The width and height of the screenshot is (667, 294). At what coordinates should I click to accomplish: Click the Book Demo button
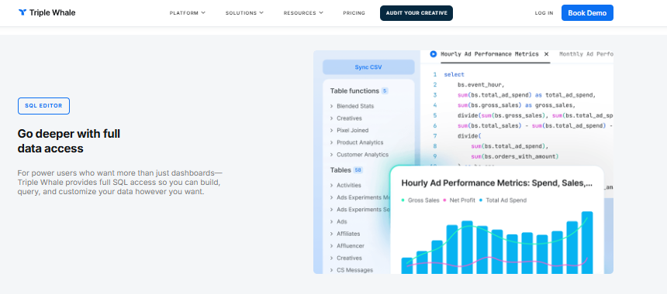click(x=587, y=12)
